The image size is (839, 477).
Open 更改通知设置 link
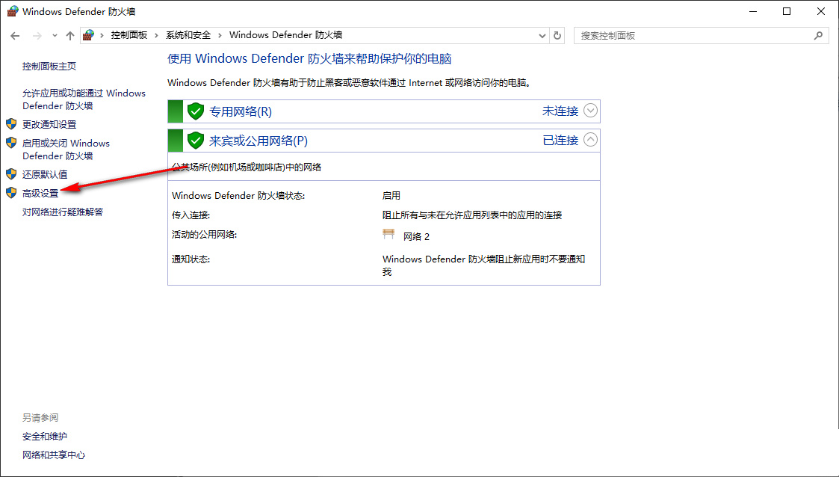click(49, 125)
